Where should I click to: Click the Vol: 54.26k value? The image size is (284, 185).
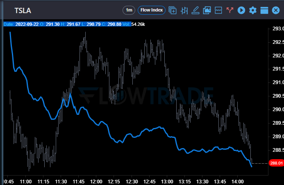(134, 24)
